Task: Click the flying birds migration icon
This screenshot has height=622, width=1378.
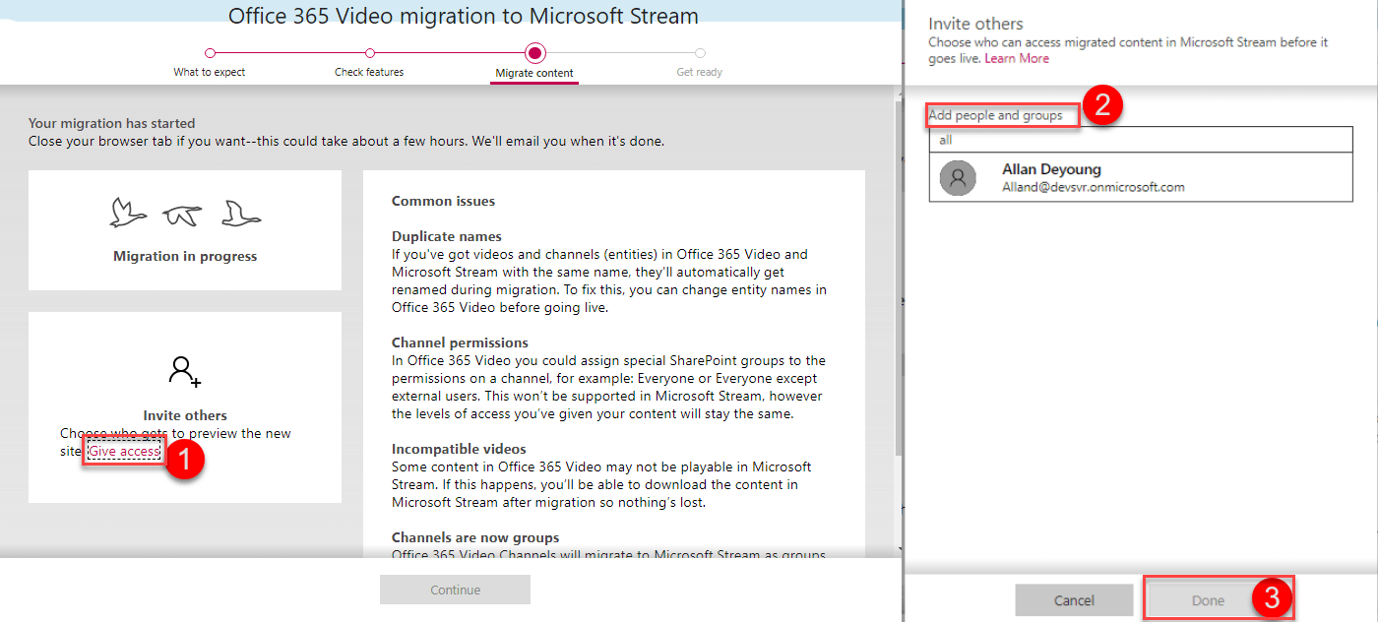Action: (x=185, y=213)
